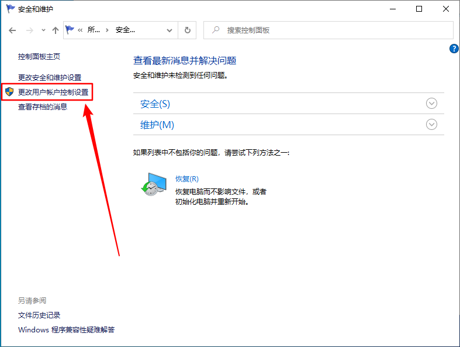460x347 pixels.
Task: Click the recovery monitor clock icon
Action: click(x=154, y=184)
